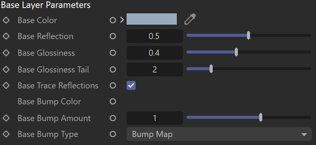Click the Base Bump Type dropdown arrow

(304, 135)
